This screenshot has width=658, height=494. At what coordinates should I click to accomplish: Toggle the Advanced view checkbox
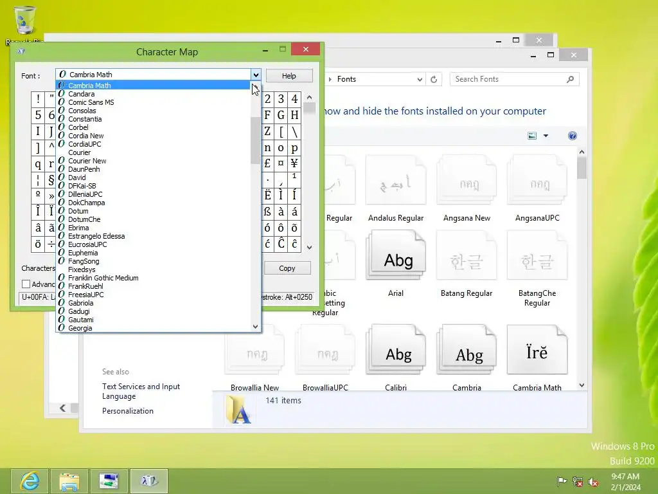pos(26,284)
